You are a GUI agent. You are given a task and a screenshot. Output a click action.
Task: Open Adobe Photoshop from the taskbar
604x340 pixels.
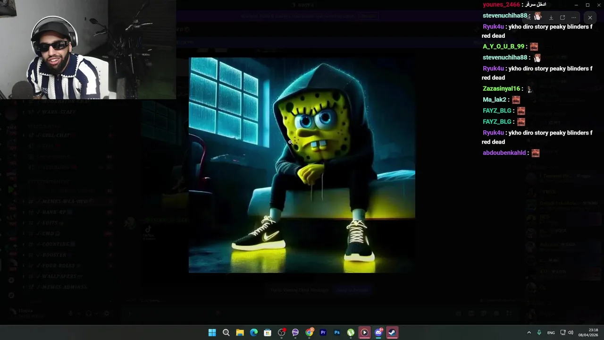click(337, 332)
